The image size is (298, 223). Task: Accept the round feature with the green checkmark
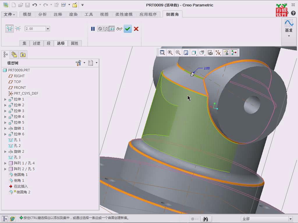(128, 29)
